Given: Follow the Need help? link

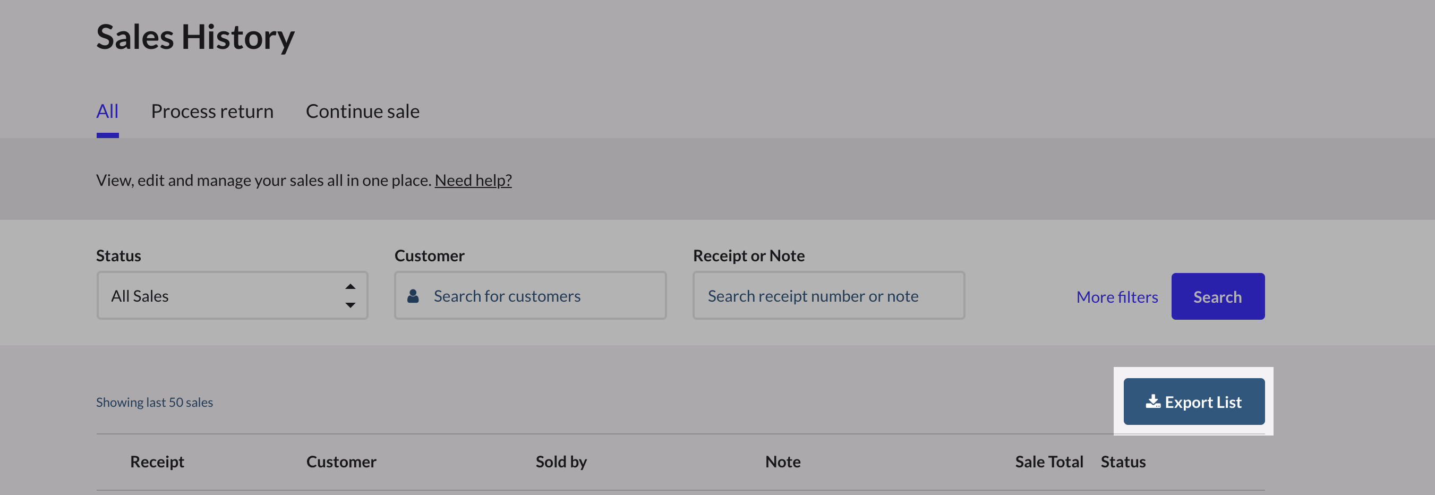Looking at the screenshot, I should click(x=473, y=181).
